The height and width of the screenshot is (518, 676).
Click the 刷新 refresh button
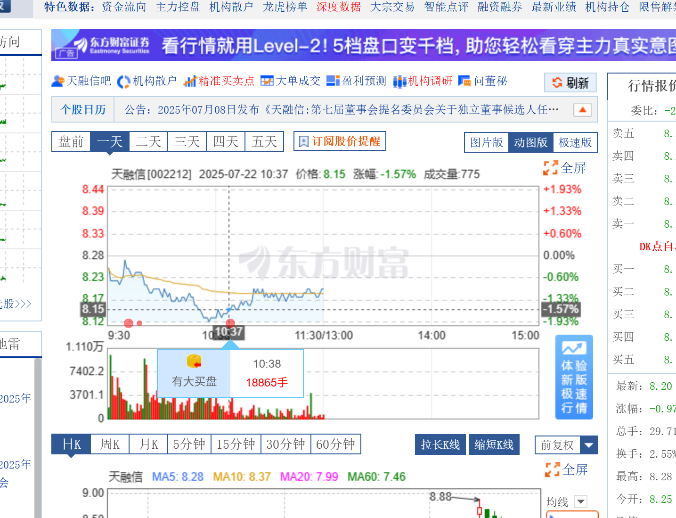point(570,82)
